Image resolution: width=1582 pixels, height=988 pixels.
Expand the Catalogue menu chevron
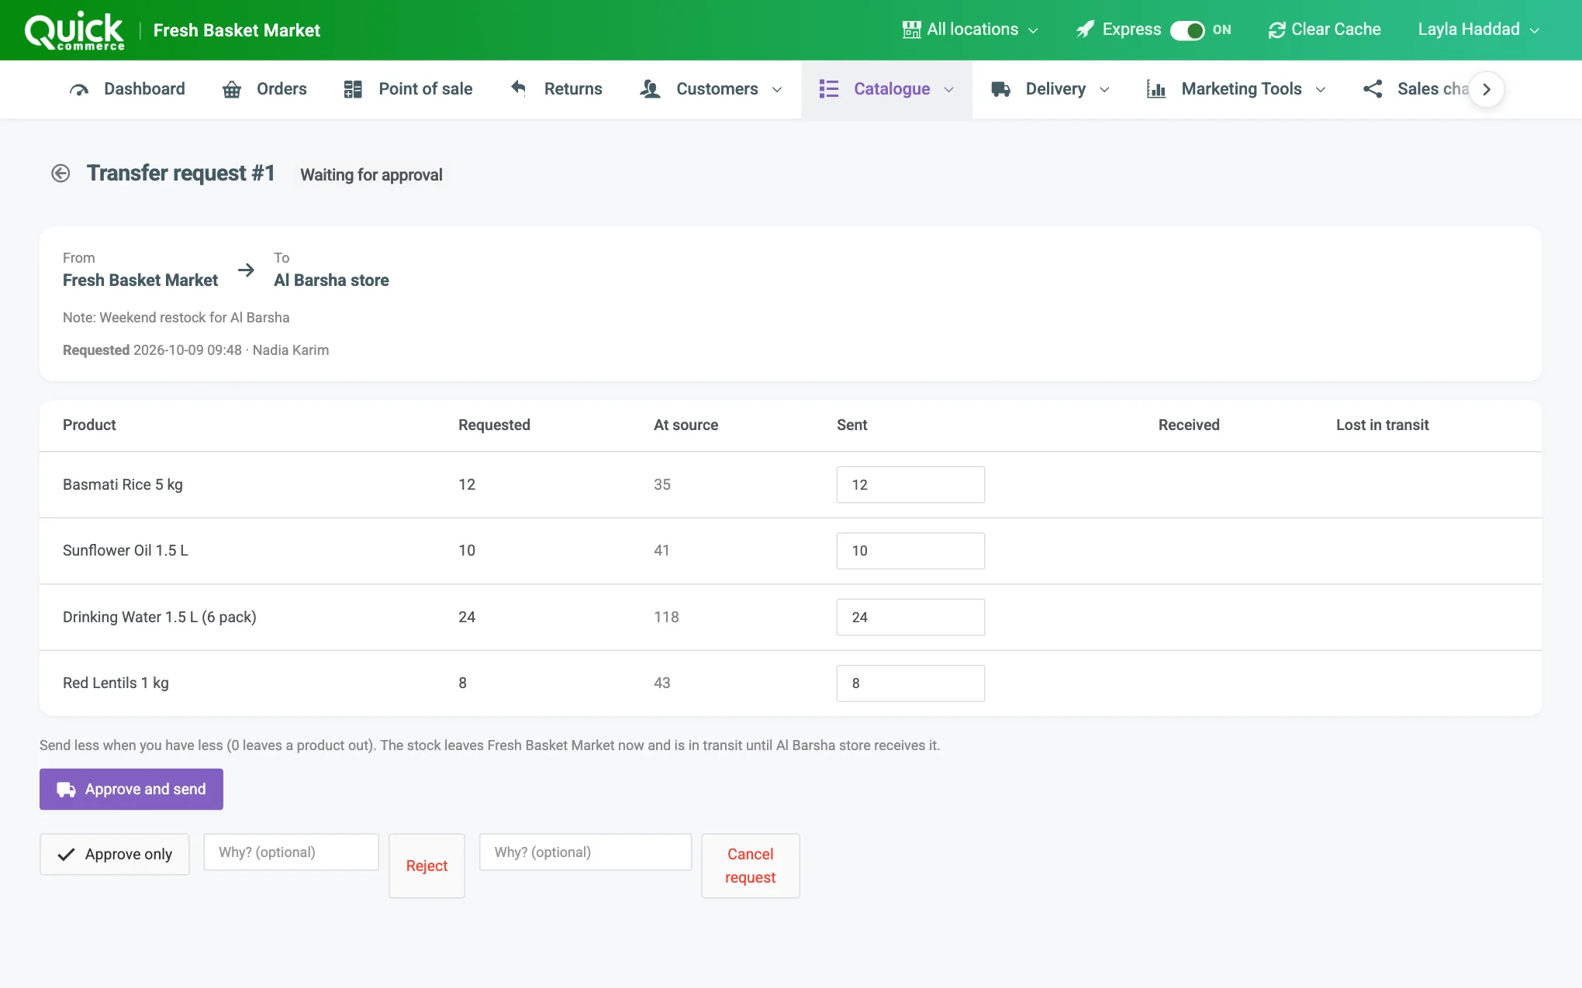[948, 90]
